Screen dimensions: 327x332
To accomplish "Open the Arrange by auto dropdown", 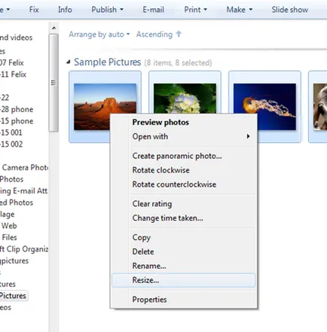I will pyautogui.click(x=99, y=35).
